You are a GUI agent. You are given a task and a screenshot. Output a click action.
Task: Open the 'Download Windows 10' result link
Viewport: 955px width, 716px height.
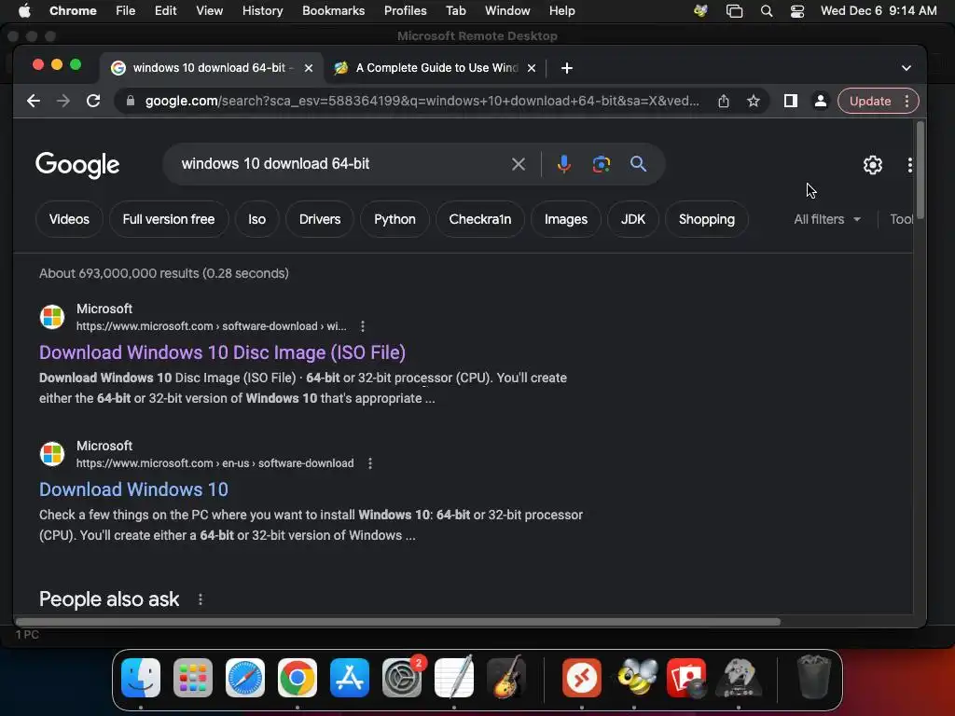coord(133,489)
